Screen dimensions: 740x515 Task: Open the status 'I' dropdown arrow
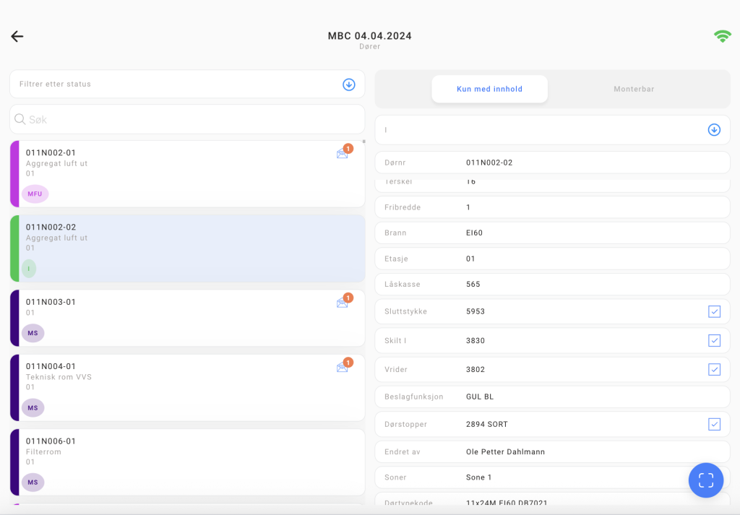click(714, 130)
